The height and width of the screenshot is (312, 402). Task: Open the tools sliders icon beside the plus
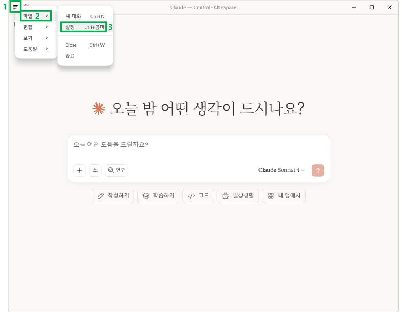point(95,170)
